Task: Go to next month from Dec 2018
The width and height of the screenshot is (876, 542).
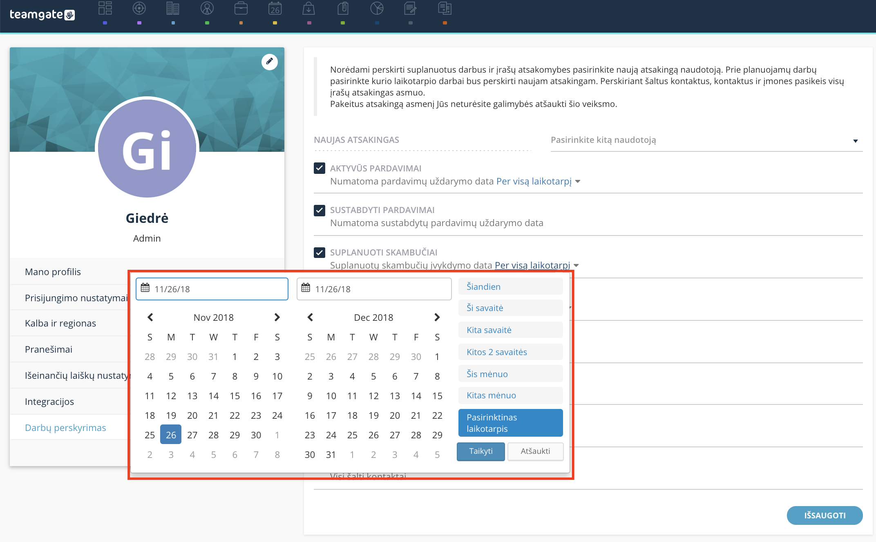Action: 437,317
